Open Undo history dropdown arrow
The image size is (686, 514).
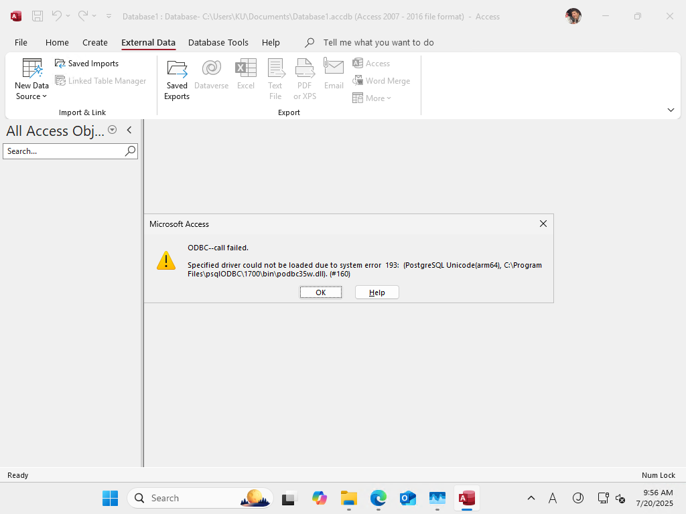coord(68,16)
